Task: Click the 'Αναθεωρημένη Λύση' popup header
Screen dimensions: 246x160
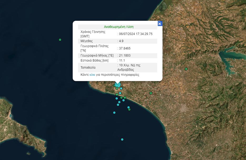Action: [x=119, y=27]
